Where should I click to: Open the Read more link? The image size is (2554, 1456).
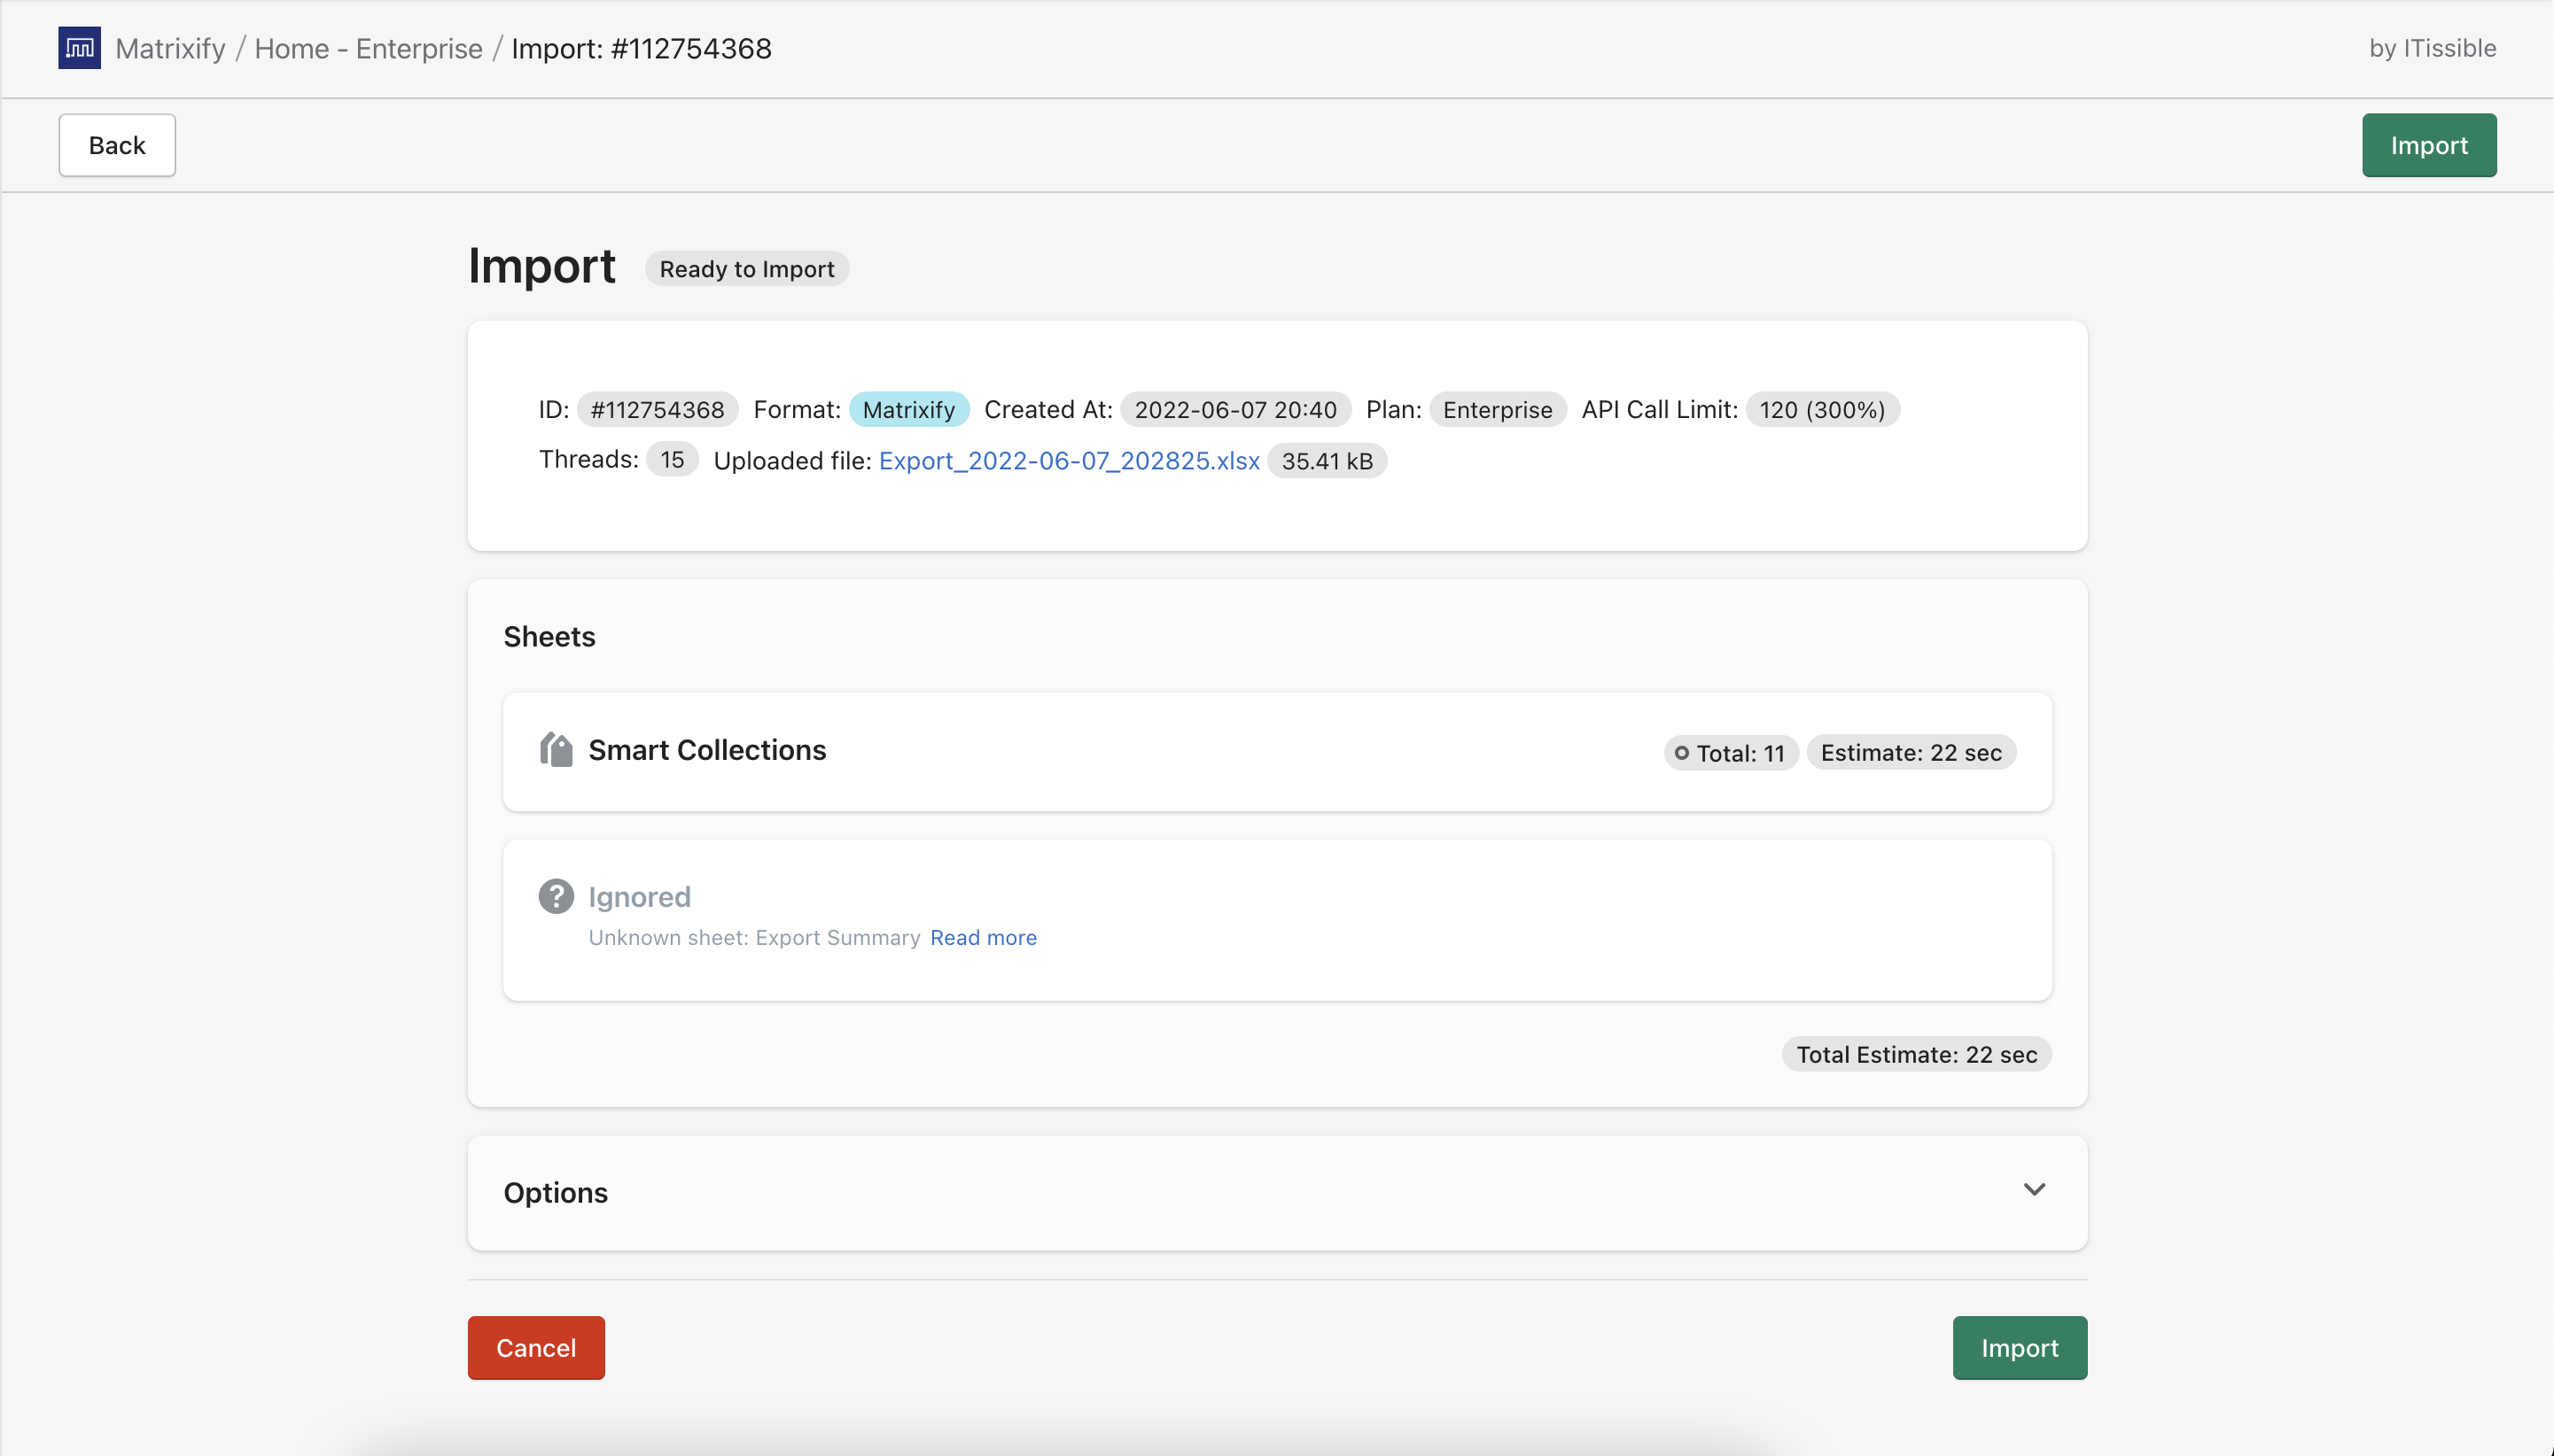click(x=983, y=938)
